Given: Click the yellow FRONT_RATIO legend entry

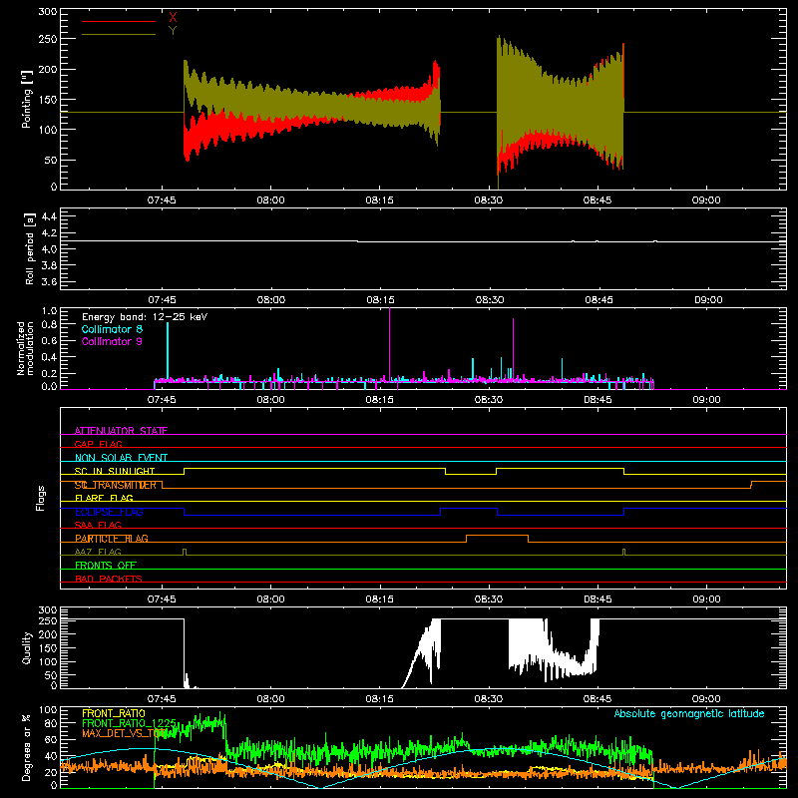Looking at the screenshot, I should 114,713.
